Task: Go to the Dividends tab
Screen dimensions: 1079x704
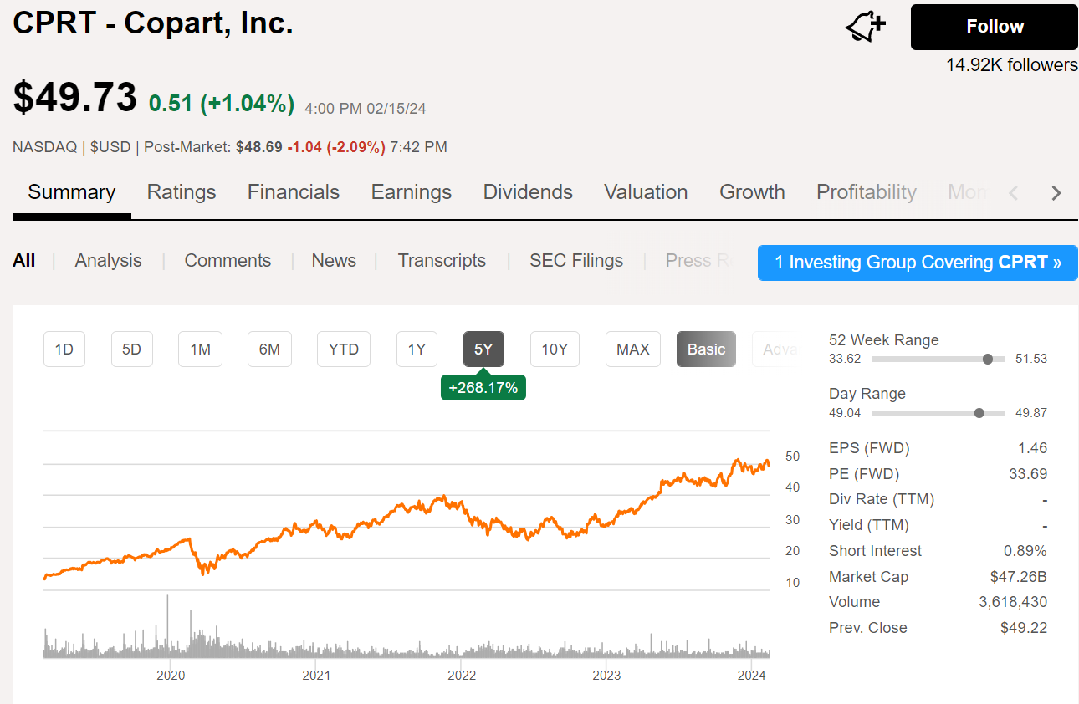Action: pyautogui.click(x=528, y=192)
